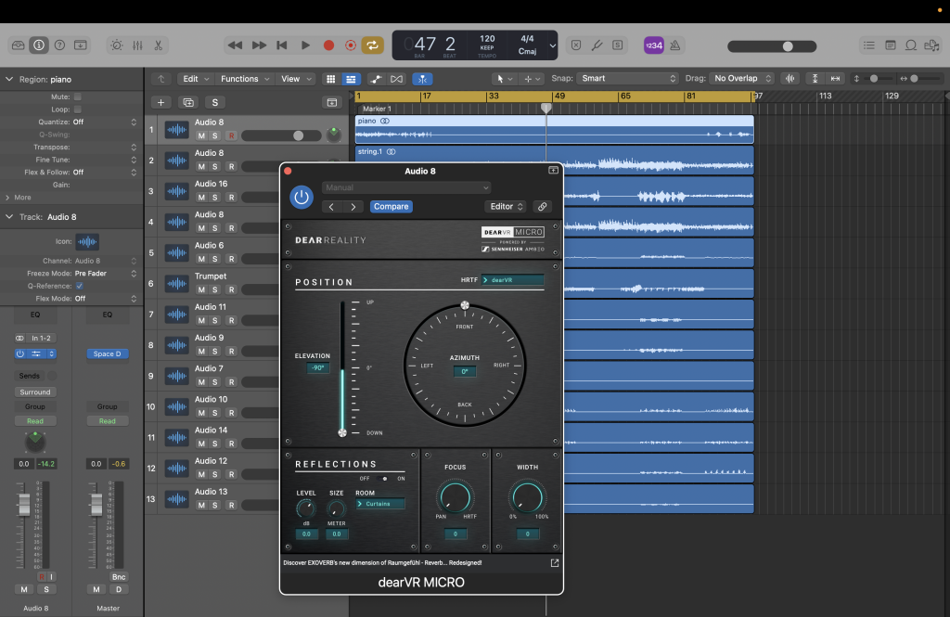Screen dimensions: 950x617
Task: Add a new track with plus button
Action: click(x=160, y=102)
